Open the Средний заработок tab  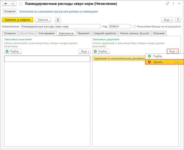[105, 33]
